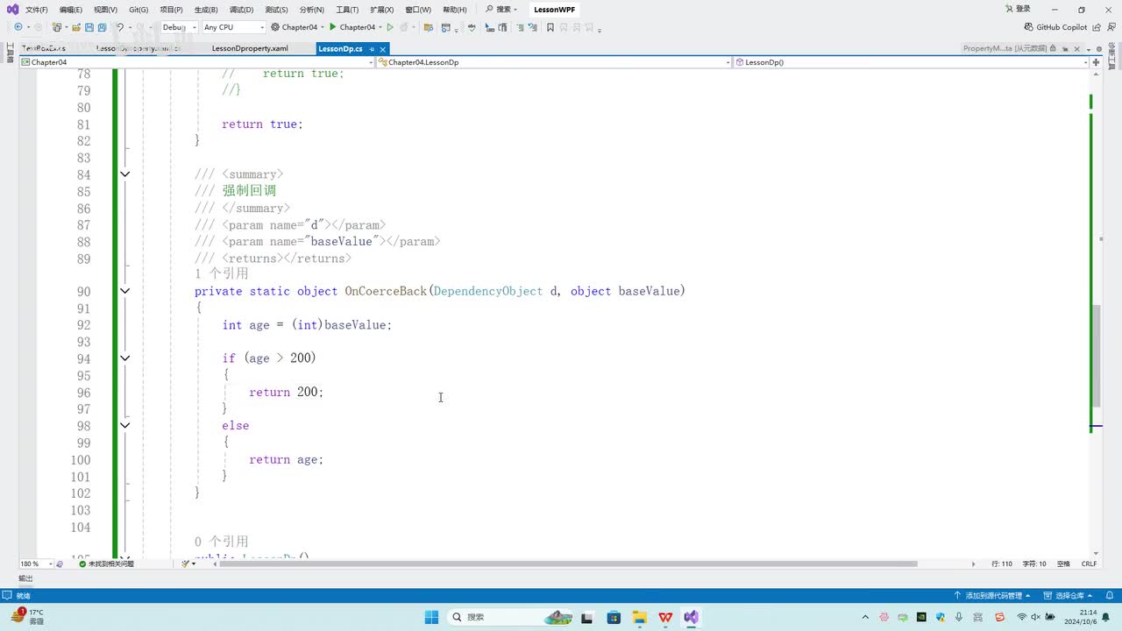Screen dimensions: 1122x631
Task: Click the 空格 indentation indicator
Action: pyautogui.click(x=1063, y=564)
